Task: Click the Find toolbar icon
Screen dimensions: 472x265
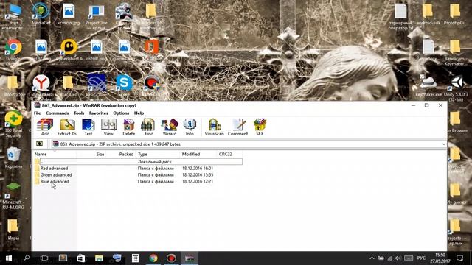Action: pos(149,127)
